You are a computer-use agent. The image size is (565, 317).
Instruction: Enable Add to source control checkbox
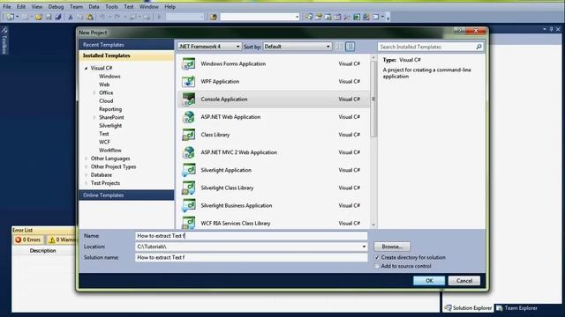pyautogui.click(x=377, y=266)
